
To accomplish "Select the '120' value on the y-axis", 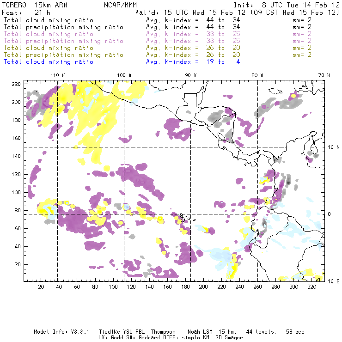I will point(16,174).
